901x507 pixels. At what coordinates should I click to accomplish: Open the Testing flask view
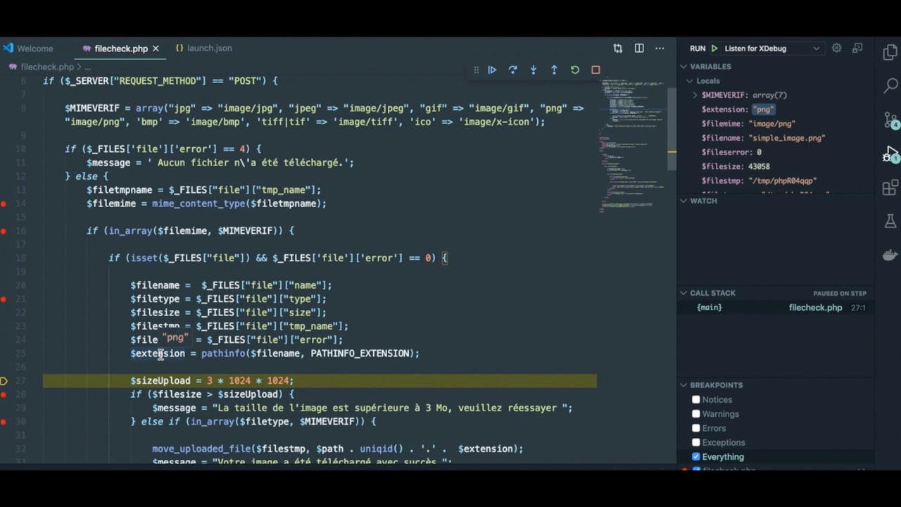[x=890, y=221]
